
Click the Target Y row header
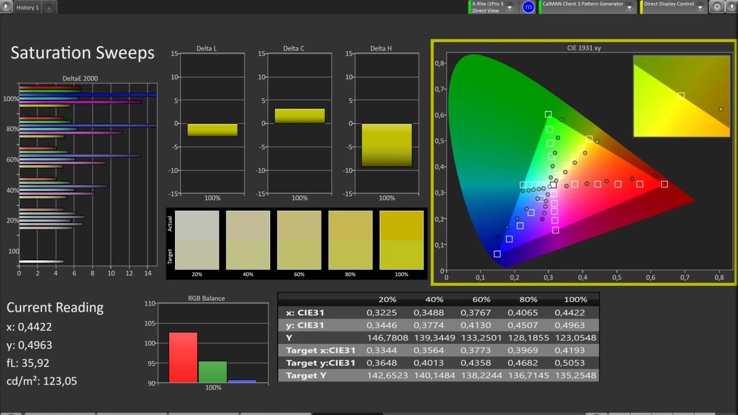click(307, 375)
